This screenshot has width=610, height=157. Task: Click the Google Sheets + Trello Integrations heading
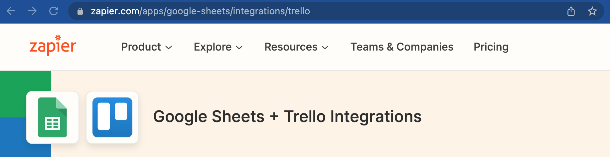(287, 117)
